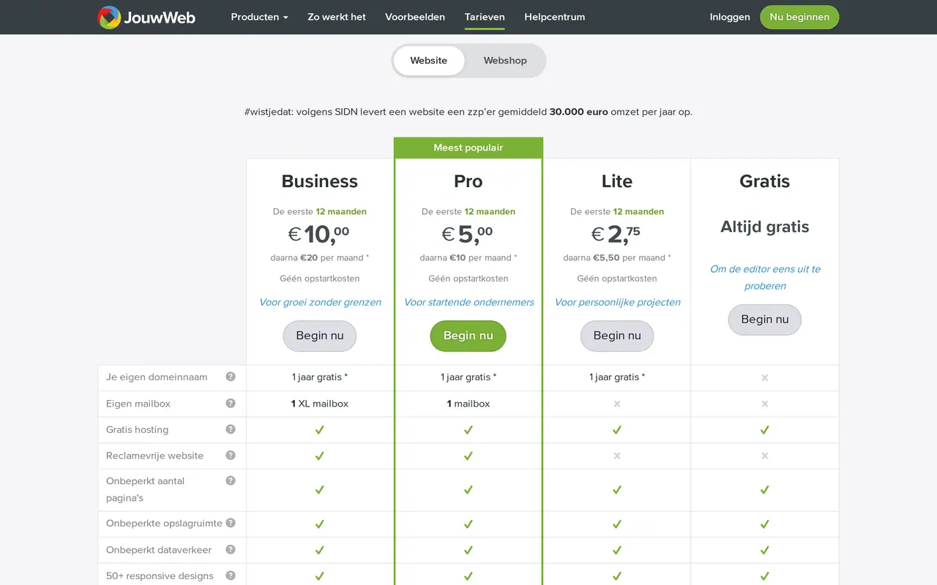Image resolution: width=937 pixels, height=585 pixels.
Task: Open help icon for Onbeperkte opslagruimte
Action: 231,524
